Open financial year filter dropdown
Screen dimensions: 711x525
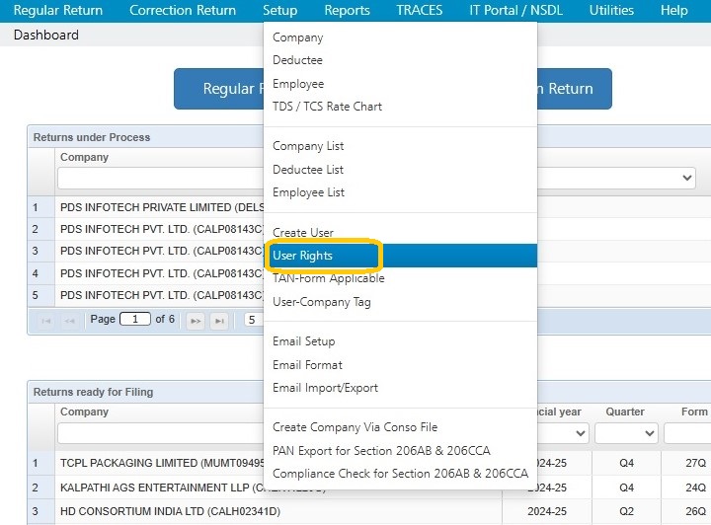coord(580,433)
